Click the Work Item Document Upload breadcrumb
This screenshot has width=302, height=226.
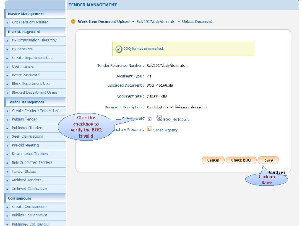pos(104,21)
